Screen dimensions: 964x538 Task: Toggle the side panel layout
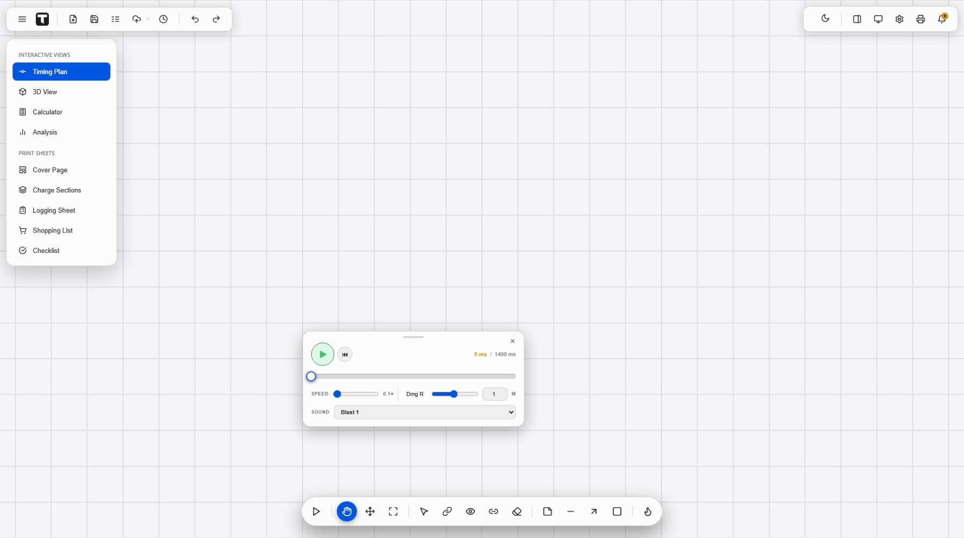[857, 19]
